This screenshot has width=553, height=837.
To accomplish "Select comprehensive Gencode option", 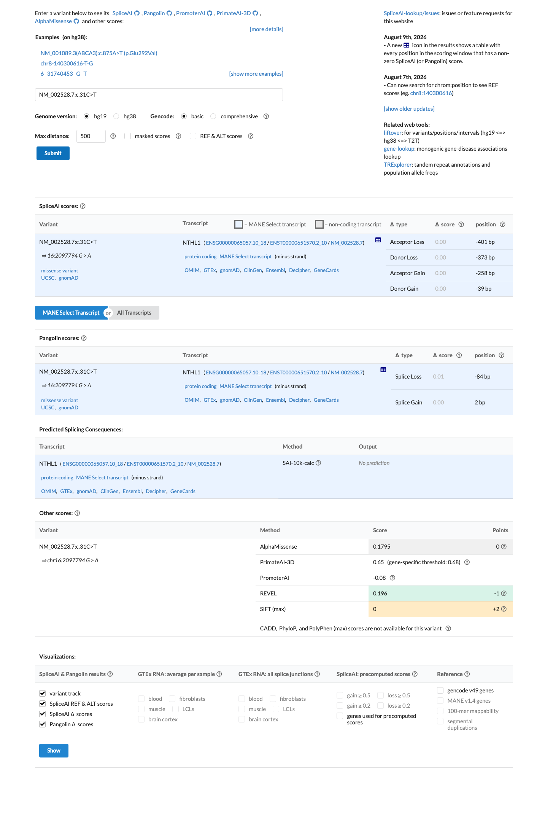I will coord(213,116).
